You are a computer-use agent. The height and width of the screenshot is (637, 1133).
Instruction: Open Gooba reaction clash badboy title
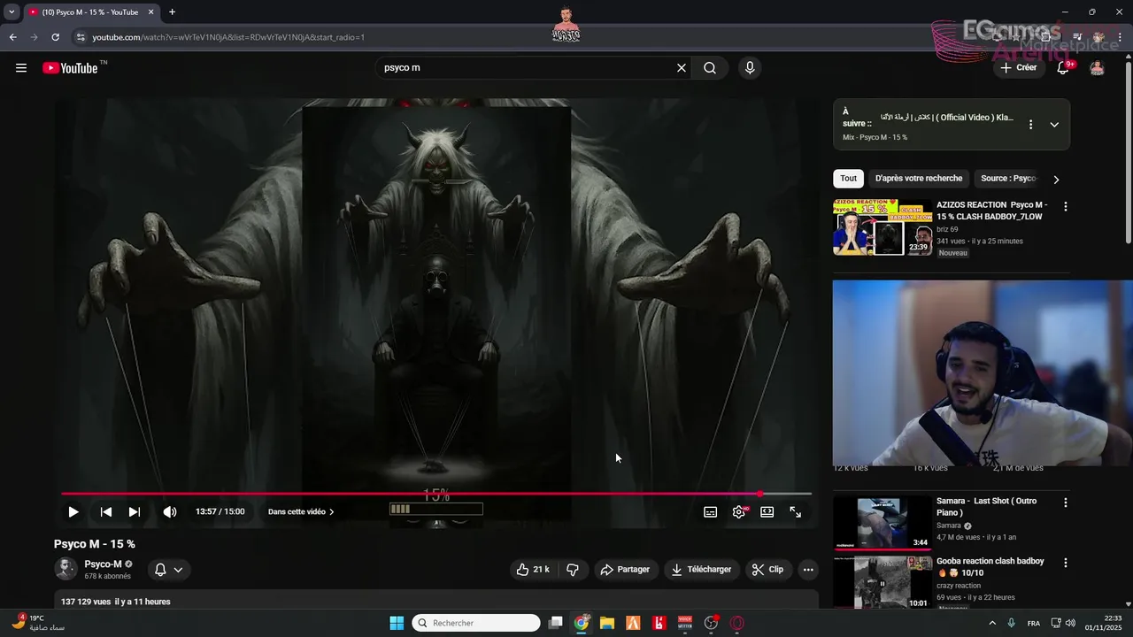(x=990, y=567)
